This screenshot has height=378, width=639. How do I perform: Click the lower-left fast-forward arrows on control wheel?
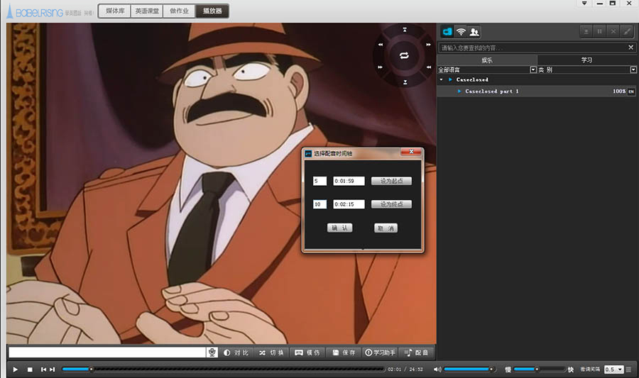point(381,67)
